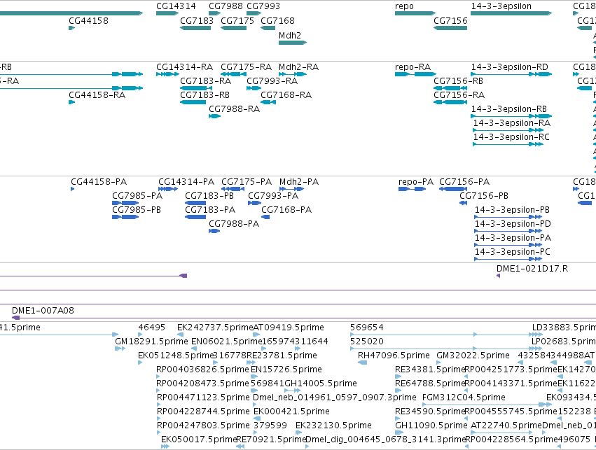
Task: Select protein CG7156-PA
Action: (453, 189)
